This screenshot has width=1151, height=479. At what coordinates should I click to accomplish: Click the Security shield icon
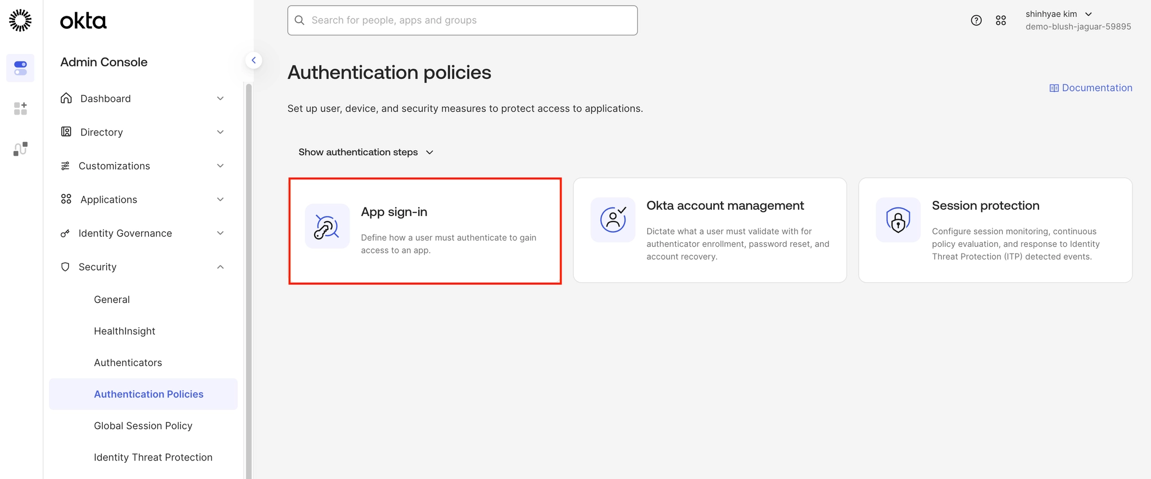pos(65,267)
